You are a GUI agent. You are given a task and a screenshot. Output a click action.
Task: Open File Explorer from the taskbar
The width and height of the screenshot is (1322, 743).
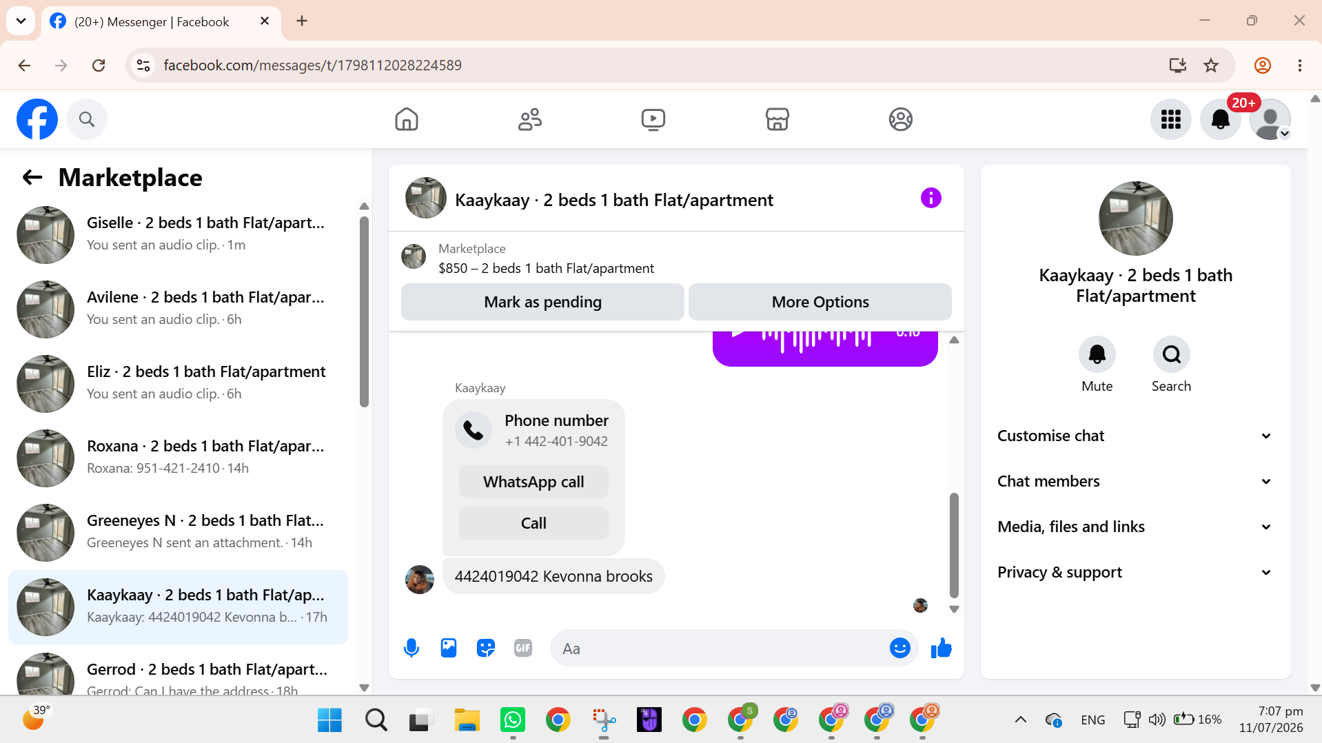(x=467, y=720)
